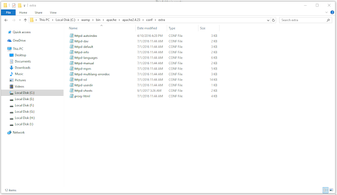Click 'Local Disk (C:)' breadcrumb in address bar
This screenshot has height=195, width=337.
coord(65,20)
